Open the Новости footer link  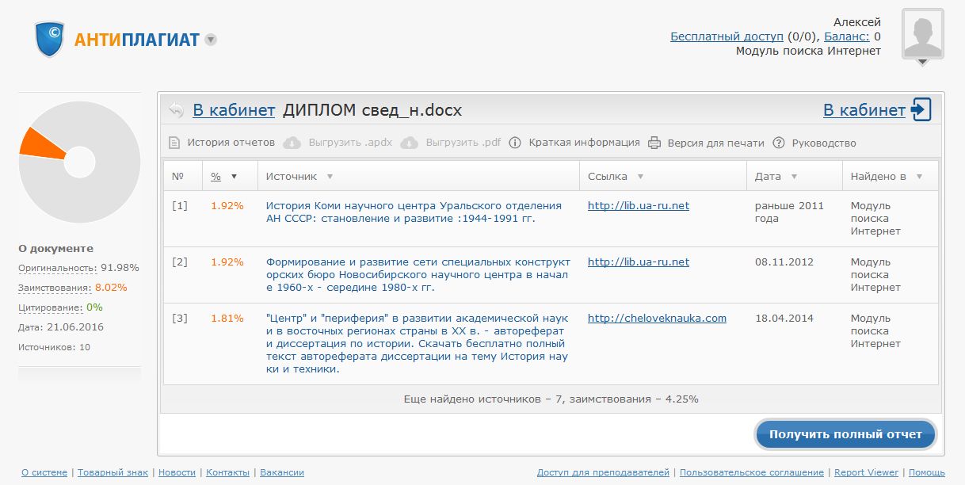[177, 472]
